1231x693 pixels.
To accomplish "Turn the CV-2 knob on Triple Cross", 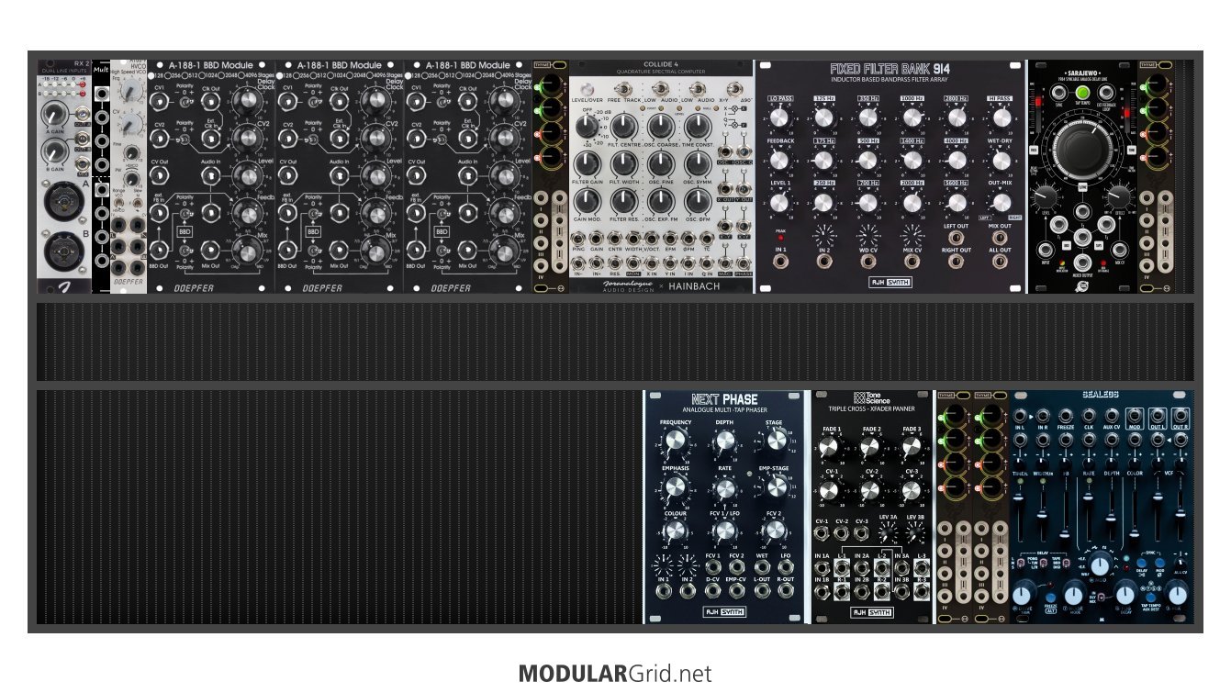I will click(x=870, y=489).
